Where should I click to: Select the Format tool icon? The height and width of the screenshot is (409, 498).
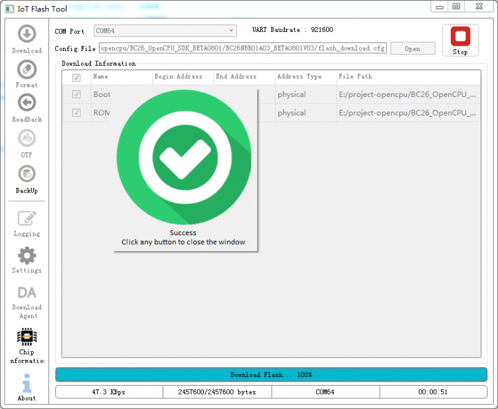coord(27,70)
